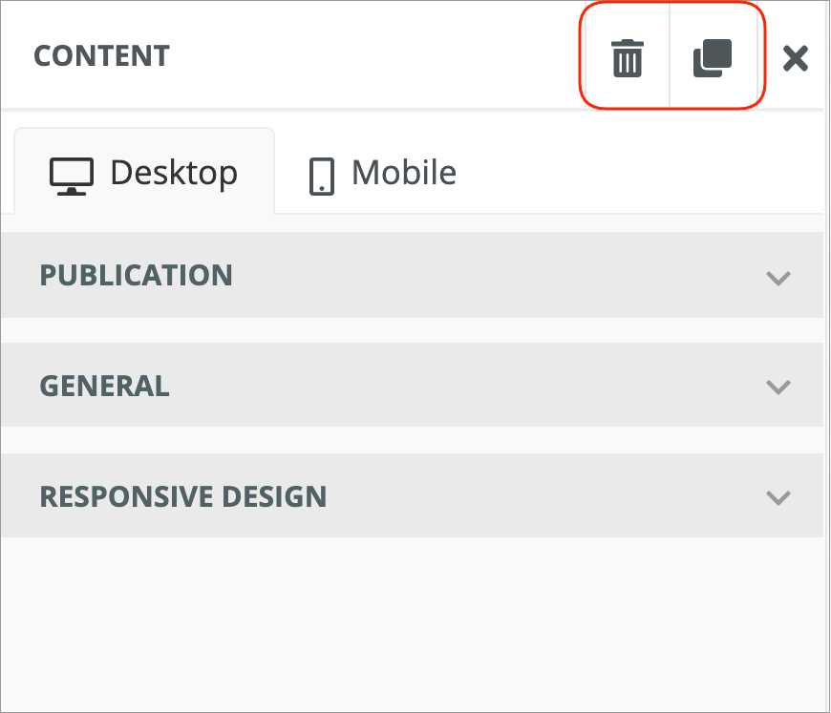This screenshot has width=831, height=713.
Task: Open the RESPONSIVE DESIGN section label
Action: (x=182, y=497)
